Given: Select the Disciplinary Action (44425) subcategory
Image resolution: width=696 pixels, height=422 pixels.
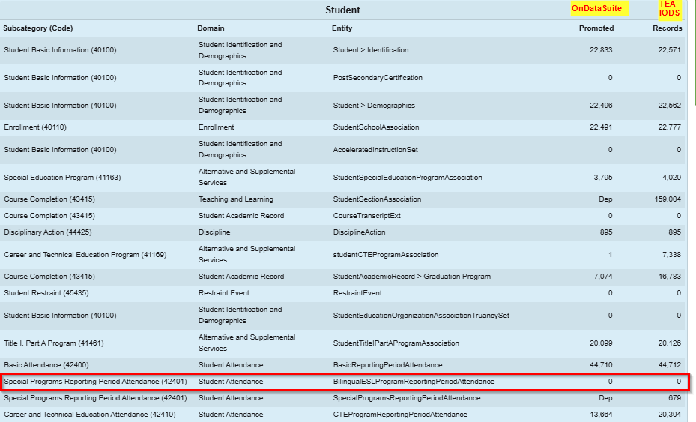Looking at the screenshot, I should point(52,232).
